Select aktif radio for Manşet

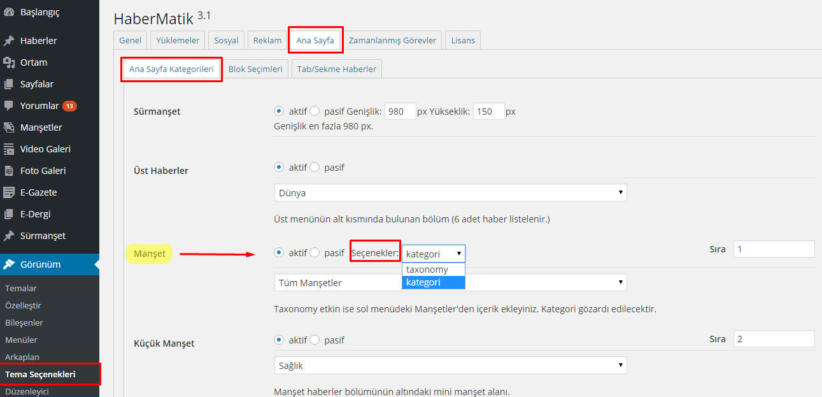click(279, 252)
